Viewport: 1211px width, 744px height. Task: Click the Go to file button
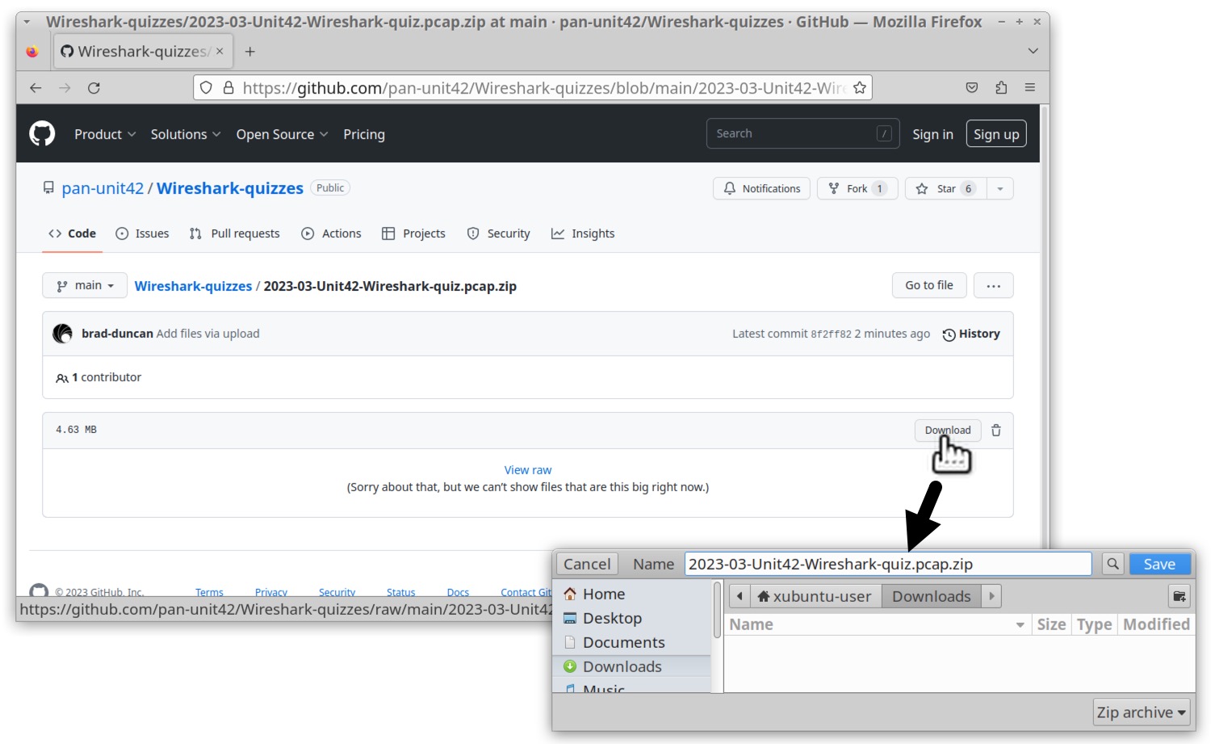tap(929, 285)
